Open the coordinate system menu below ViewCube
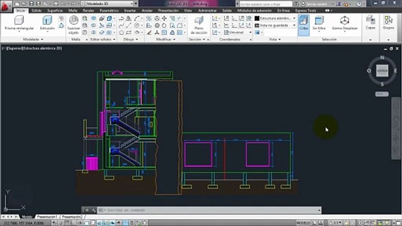This screenshot has height=226, width=402. (x=382, y=94)
